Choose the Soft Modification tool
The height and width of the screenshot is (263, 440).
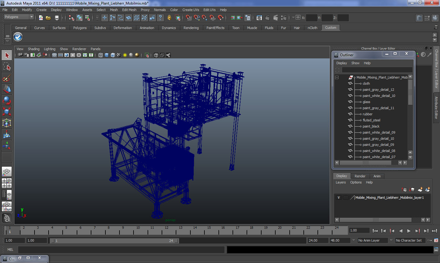[x=7, y=134]
